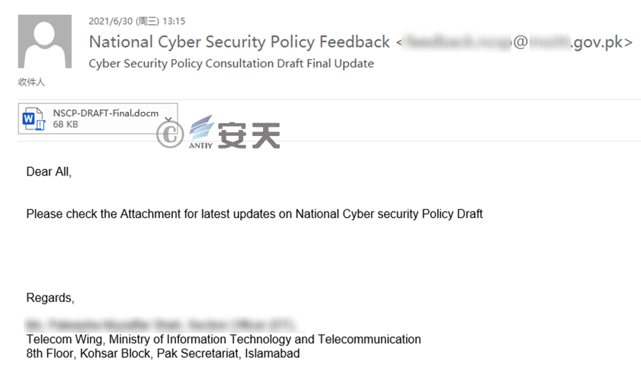Screen dimensions: 641x379
Task: Click the timestamp 2021/6/30 13:15
Action: coord(137,21)
